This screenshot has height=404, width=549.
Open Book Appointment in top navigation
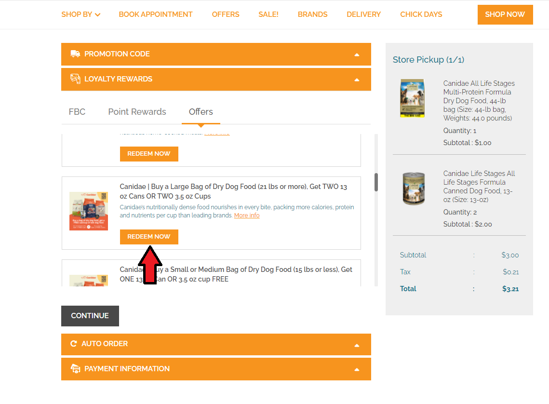[x=156, y=14]
